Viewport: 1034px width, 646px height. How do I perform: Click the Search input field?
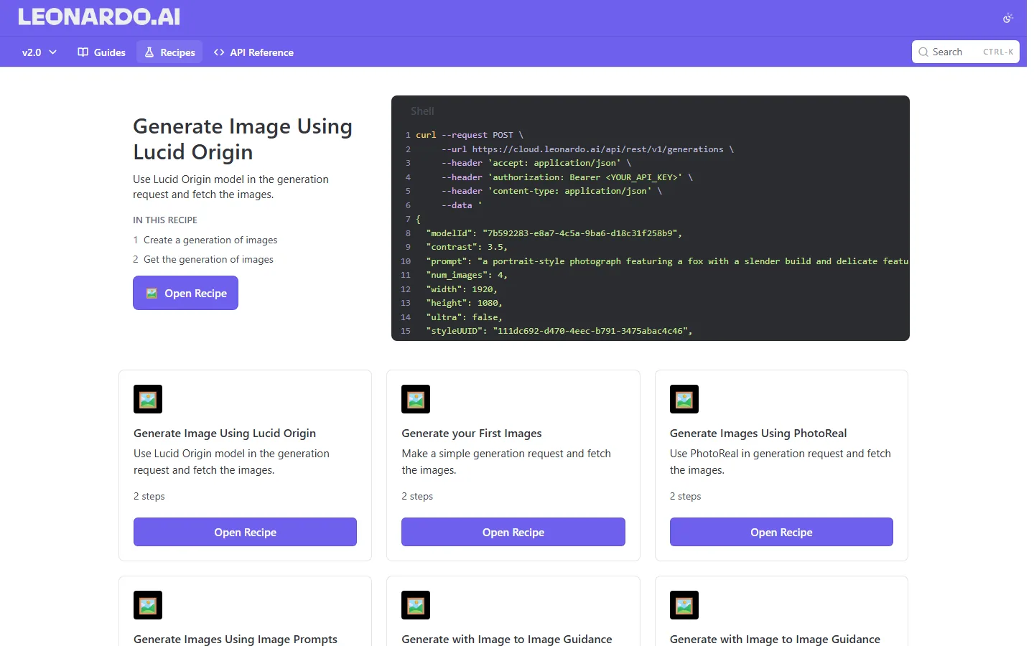965,52
